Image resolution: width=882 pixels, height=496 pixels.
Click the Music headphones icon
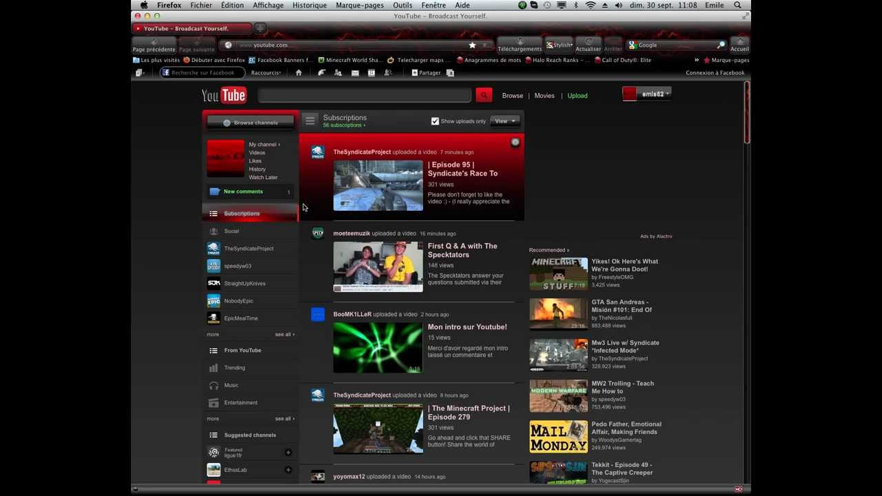tap(214, 385)
